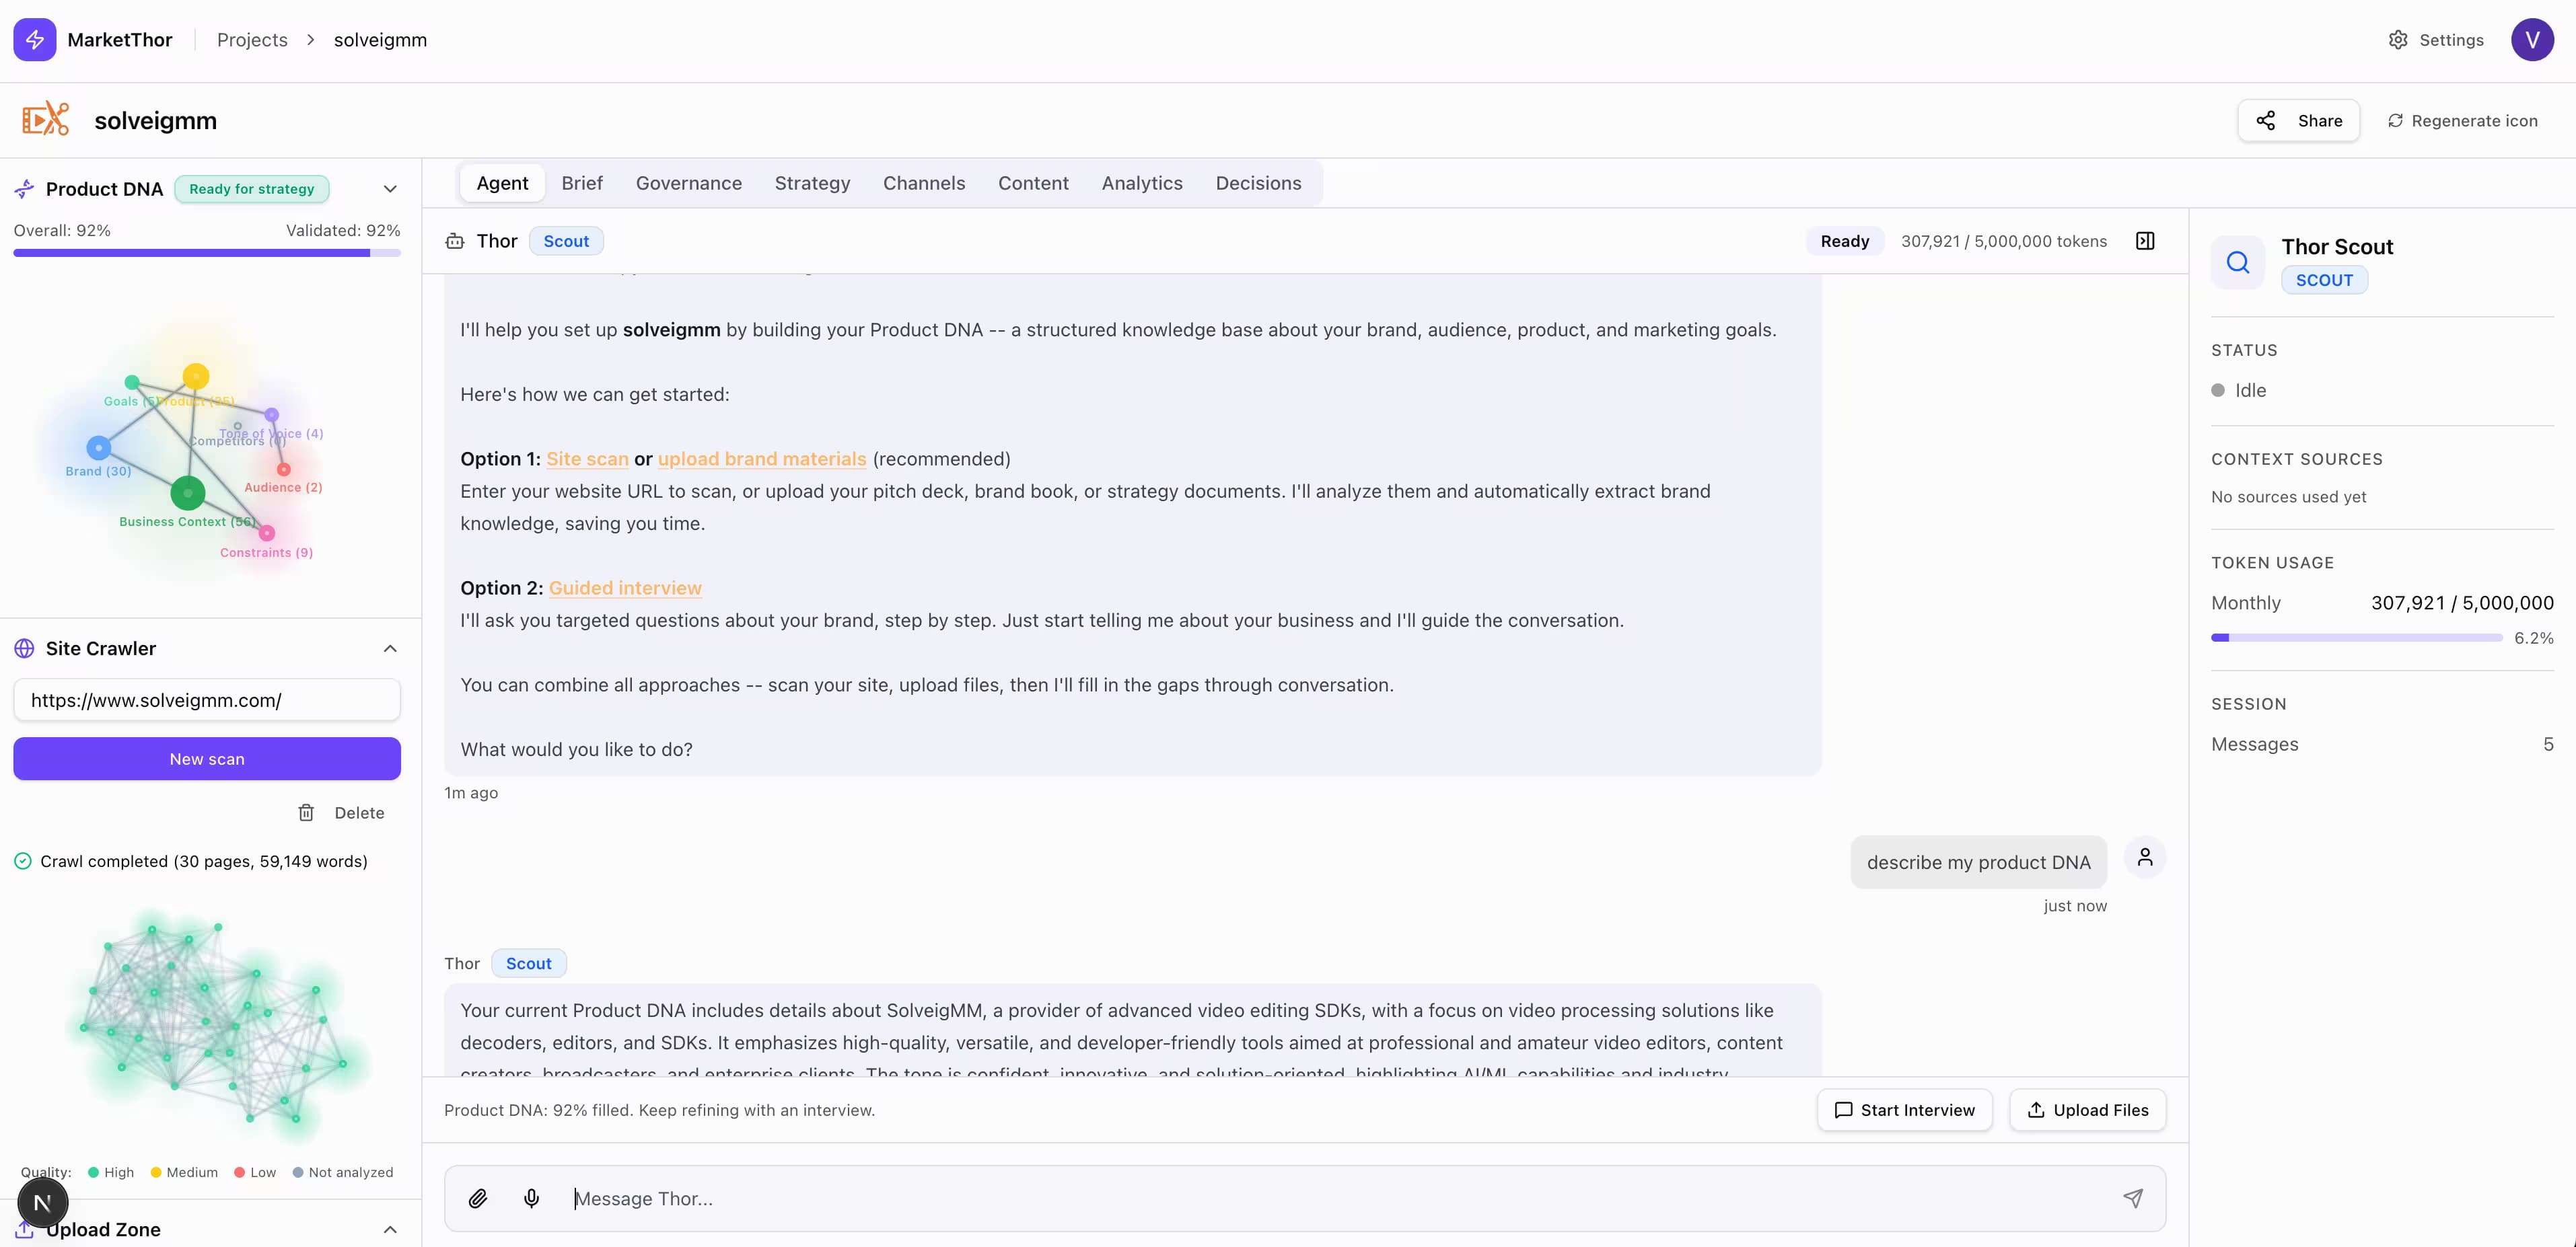Click the Product DNA progress bar
This screenshot has height=1247, width=2576.
pyautogui.click(x=207, y=254)
